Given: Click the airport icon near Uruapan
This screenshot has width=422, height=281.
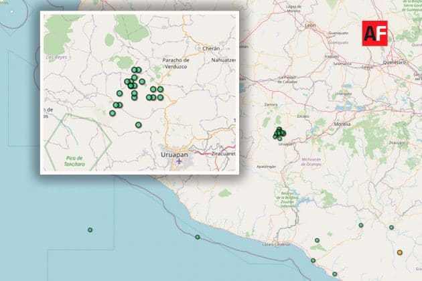Looking at the screenshot, I should tap(178, 161).
